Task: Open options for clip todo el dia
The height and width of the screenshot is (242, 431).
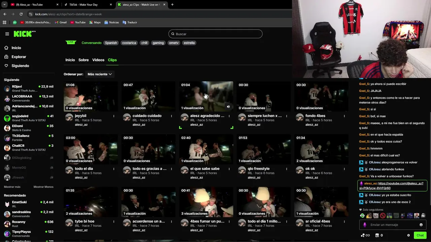Action: click(114, 169)
